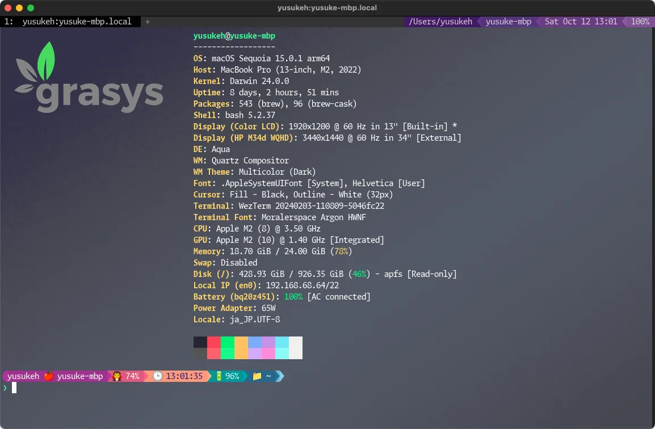This screenshot has width=655, height=429.
Task: Select the Font: .AppleSystemUIFont line
Action: pyautogui.click(x=309, y=183)
